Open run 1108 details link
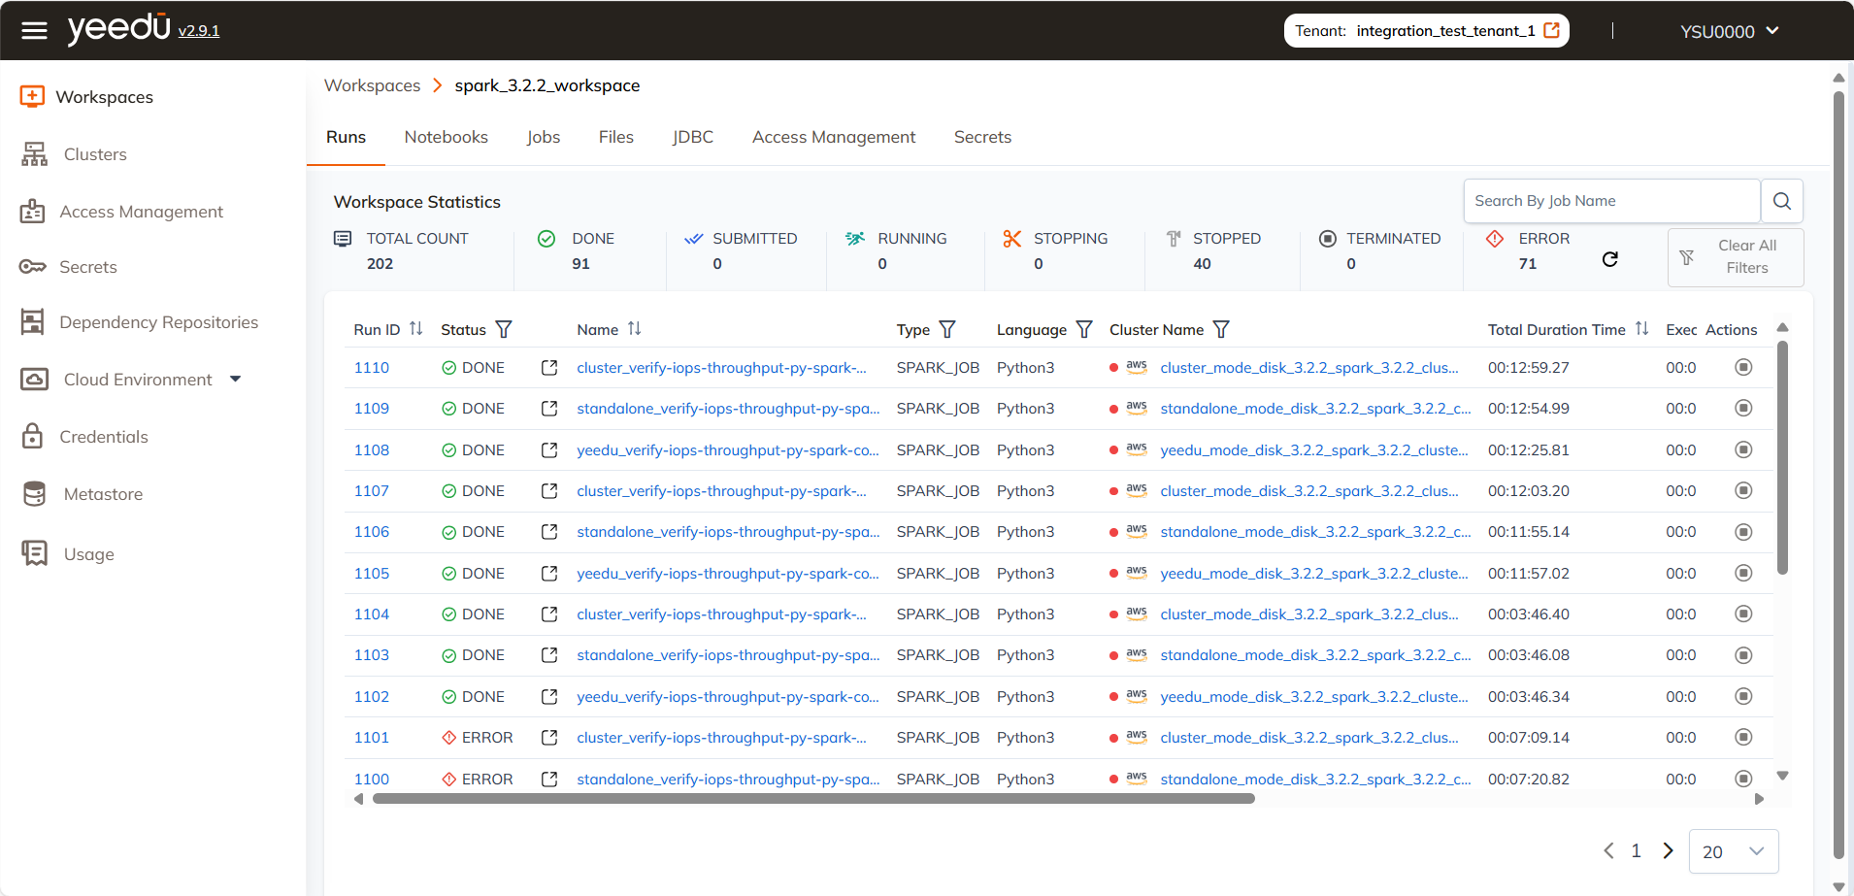 point(371,449)
